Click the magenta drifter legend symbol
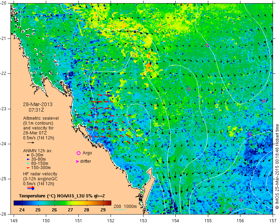The image size is (280, 224). pos(77,161)
